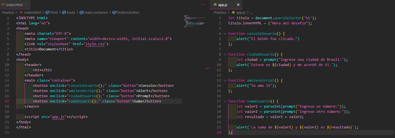This screenshot has width=395, height=138.
Task: Click 'Alert' button label in HTML
Action: click(143, 91)
